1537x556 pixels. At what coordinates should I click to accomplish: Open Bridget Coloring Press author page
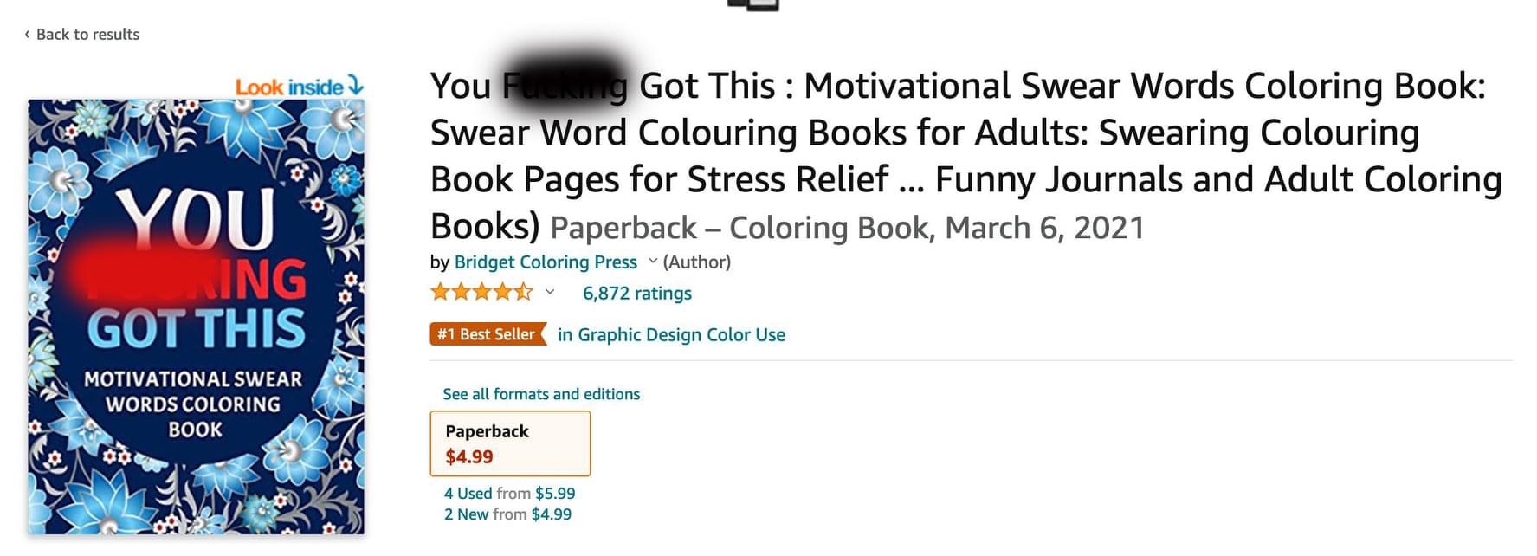(546, 262)
